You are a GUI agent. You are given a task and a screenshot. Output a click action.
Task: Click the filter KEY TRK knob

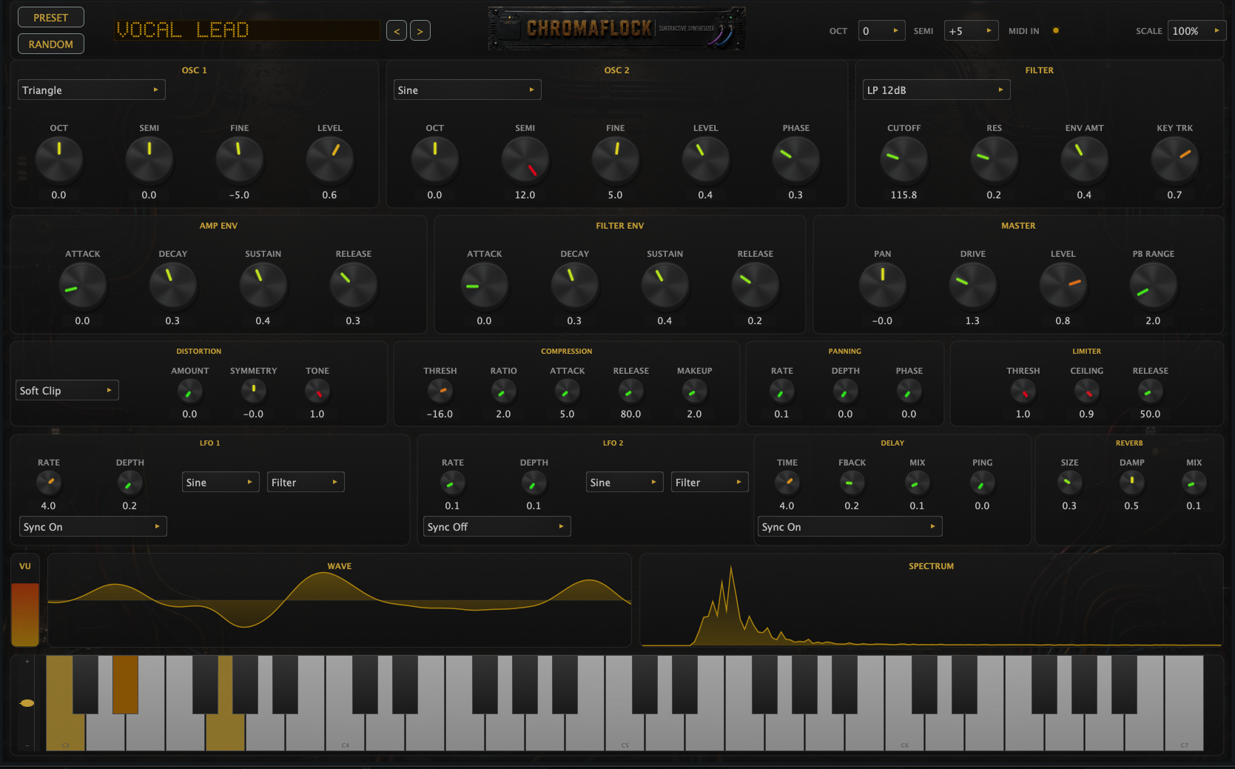coord(1175,159)
